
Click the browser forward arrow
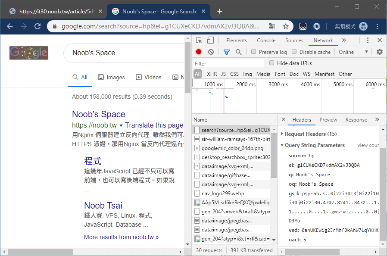click(x=24, y=26)
